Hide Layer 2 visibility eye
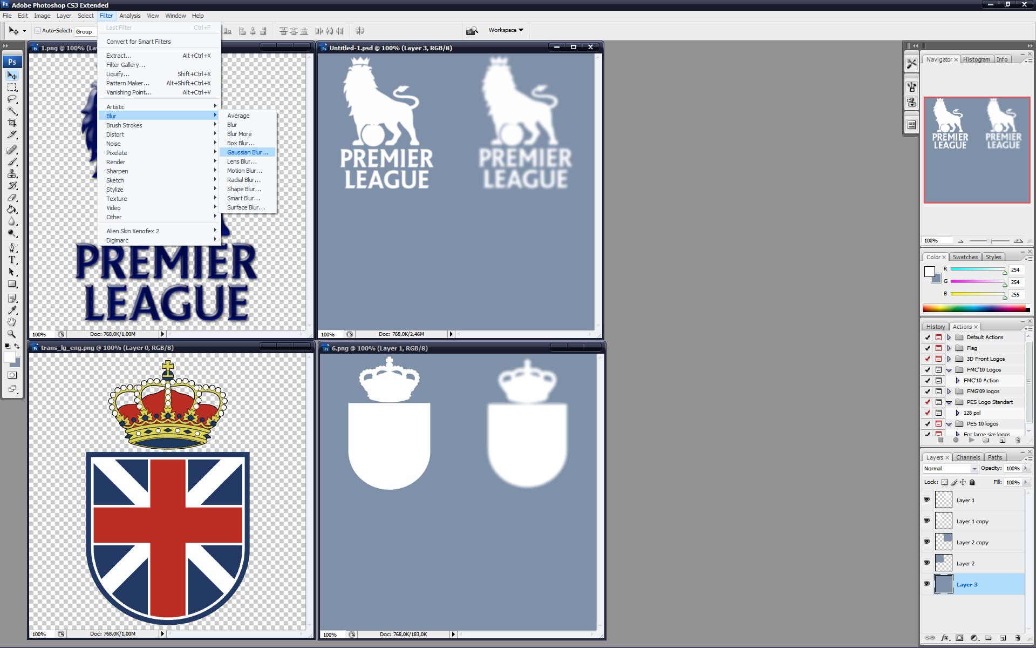The height and width of the screenshot is (648, 1036). [927, 563]
